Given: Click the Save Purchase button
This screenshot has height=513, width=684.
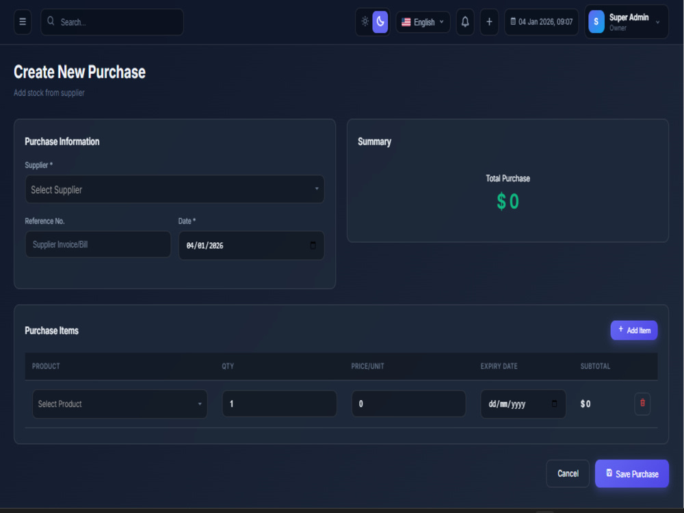Looking at the screenshot, I should pyautogui.click(x=631, y=474).
